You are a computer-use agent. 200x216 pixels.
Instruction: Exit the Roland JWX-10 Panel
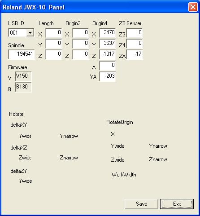coord(177,204)
